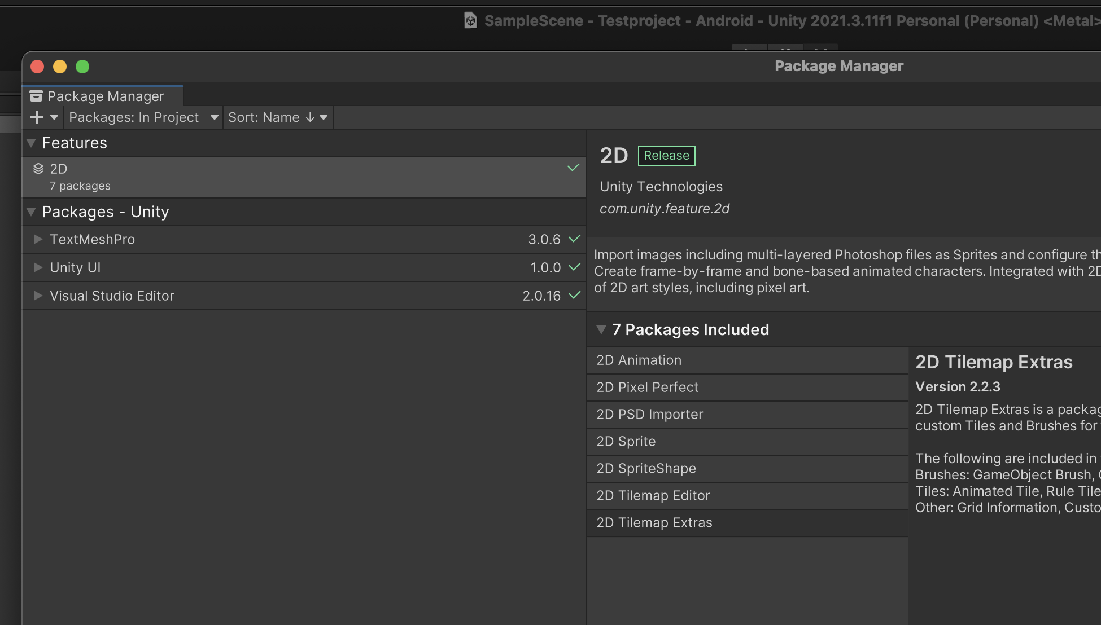
Task: Open the Sort: Name dropdown
Action: click(x=277, y=117)
